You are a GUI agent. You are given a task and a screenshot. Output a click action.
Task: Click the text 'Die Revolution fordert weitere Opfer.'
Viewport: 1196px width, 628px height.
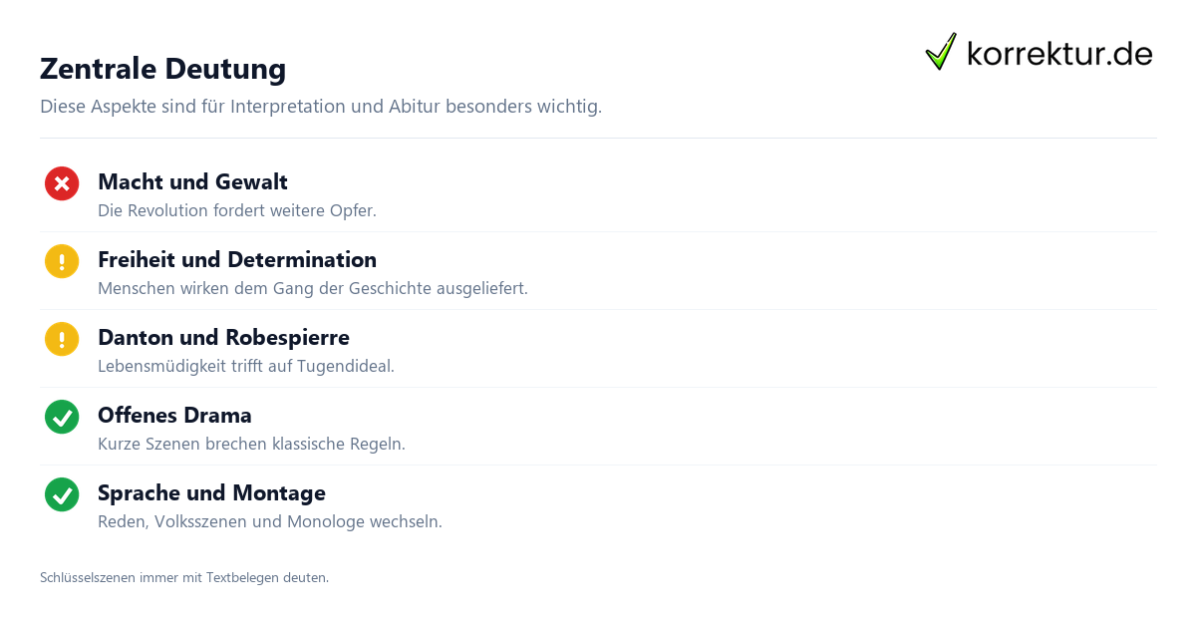[237, 210]
